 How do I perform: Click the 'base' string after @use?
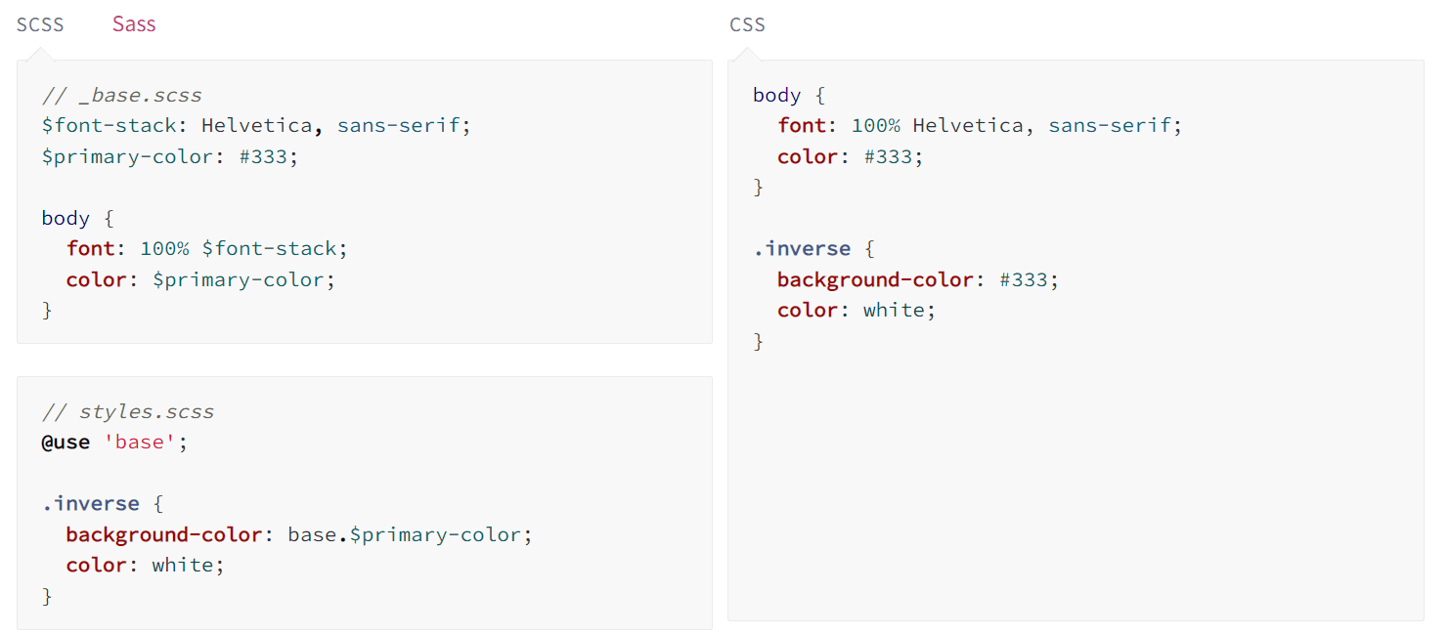point(141,443)
